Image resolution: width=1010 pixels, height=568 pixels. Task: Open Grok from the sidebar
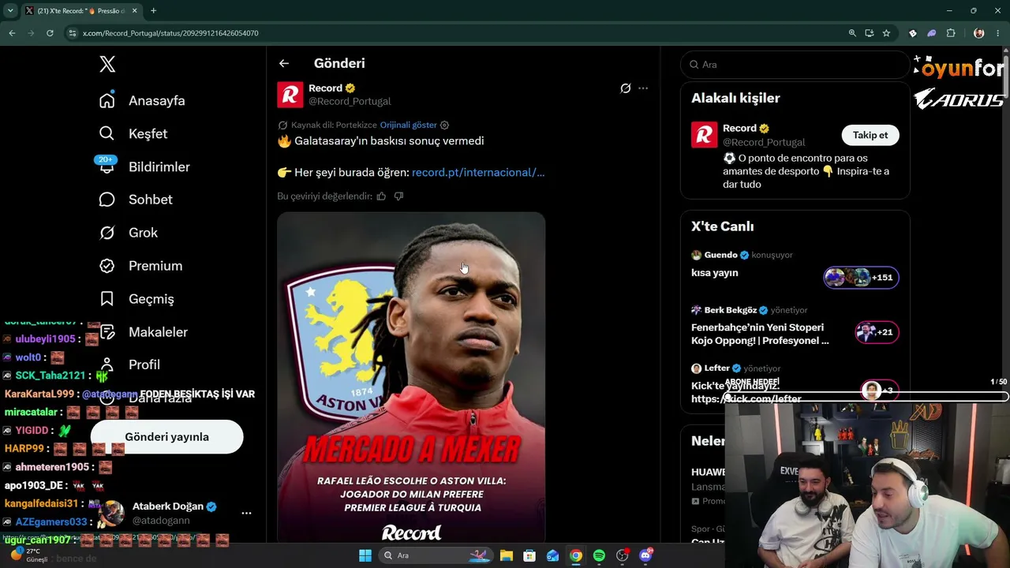coord(129,233)
